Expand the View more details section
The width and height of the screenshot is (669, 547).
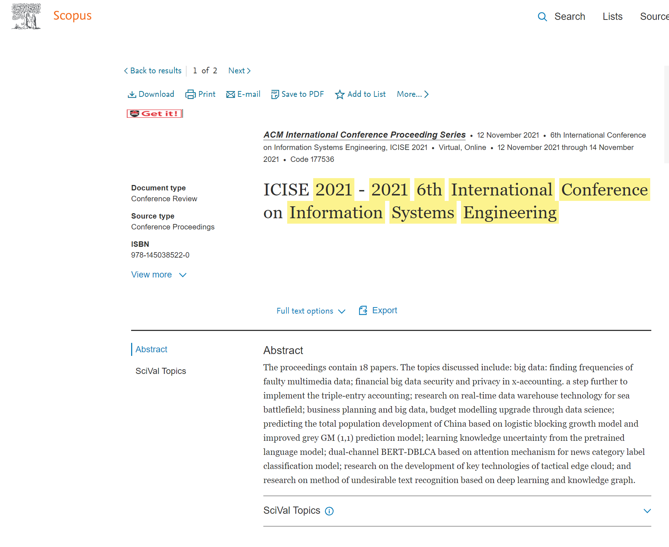(159, 275)
